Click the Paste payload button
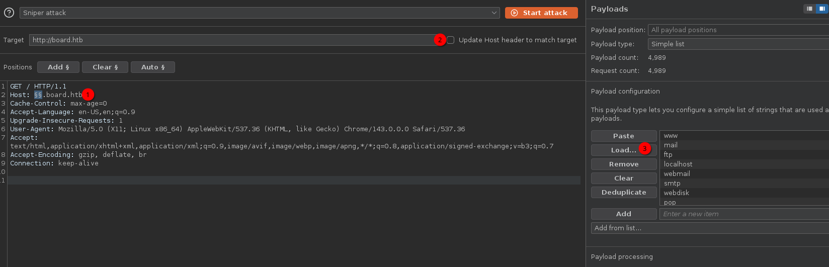This screenshot has height=267, width=829. (x=623, y=136)
